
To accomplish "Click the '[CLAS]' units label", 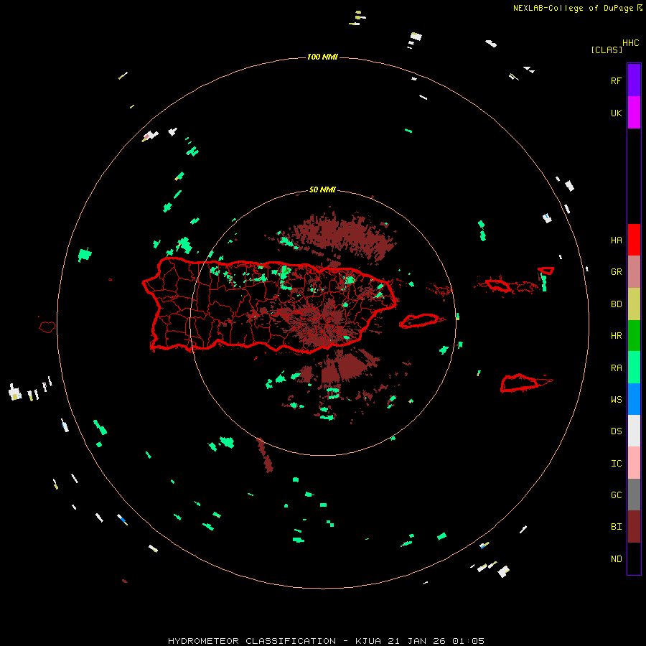I will [607, 50].
